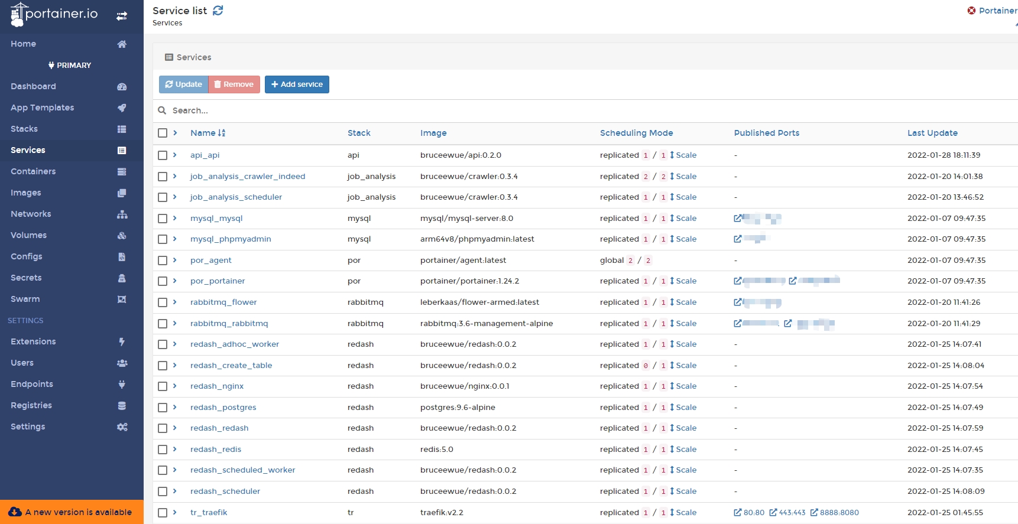Open Swarm in the sidebar
The width and height of the screenshot is (1018, 524).
click(x=72, y=299)
